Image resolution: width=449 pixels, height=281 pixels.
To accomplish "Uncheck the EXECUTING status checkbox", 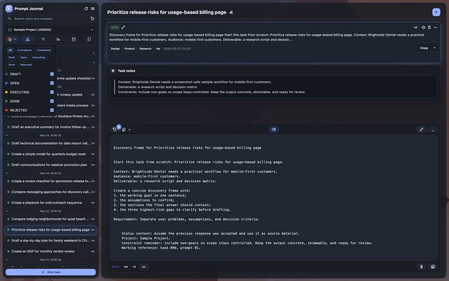I will pyautogui.click(x=52, y=92).
